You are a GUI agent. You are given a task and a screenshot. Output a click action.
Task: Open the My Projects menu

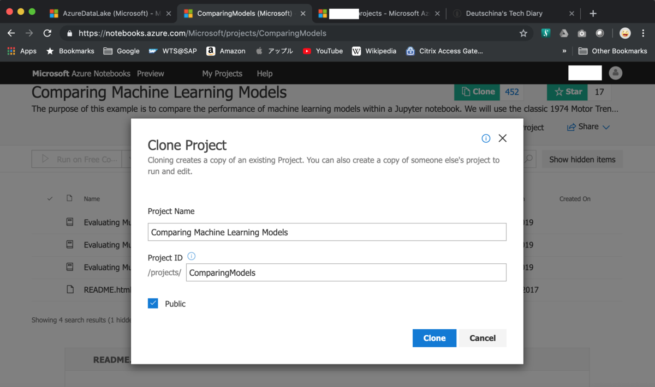(222, 73)
